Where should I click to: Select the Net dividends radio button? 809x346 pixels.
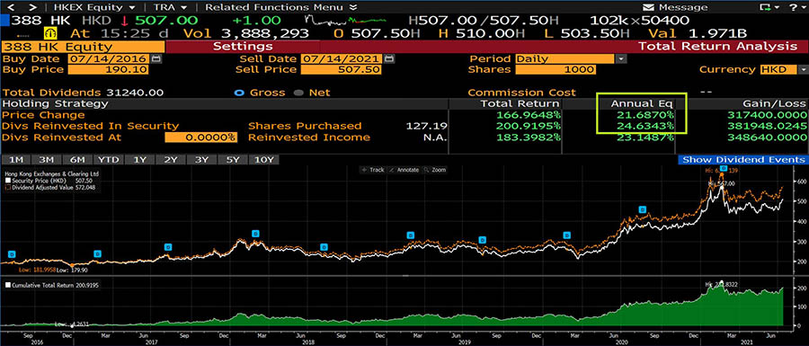[298, 93]
